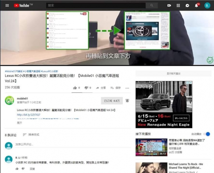Image resolution: width=214 pixels, height=173 pixels.
Task: Open the mobile01 channel avatar
Action: click(10, 101)
